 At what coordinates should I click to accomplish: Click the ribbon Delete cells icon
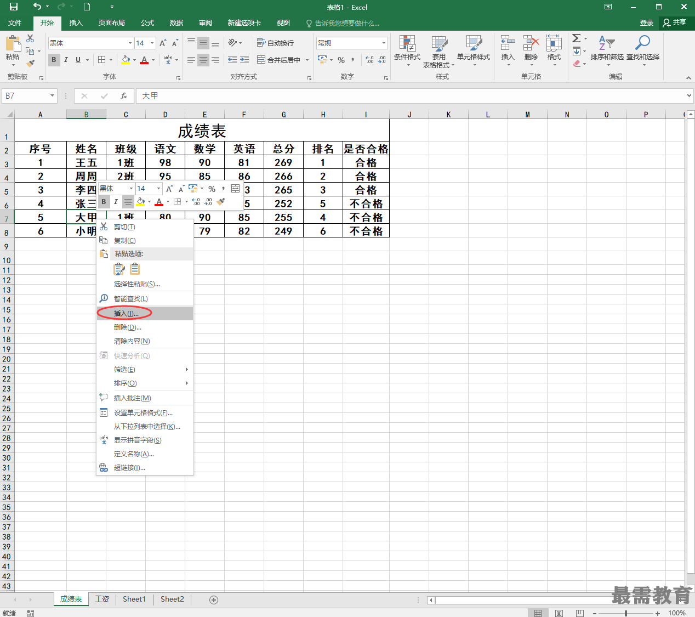click(x=531, y=43)
